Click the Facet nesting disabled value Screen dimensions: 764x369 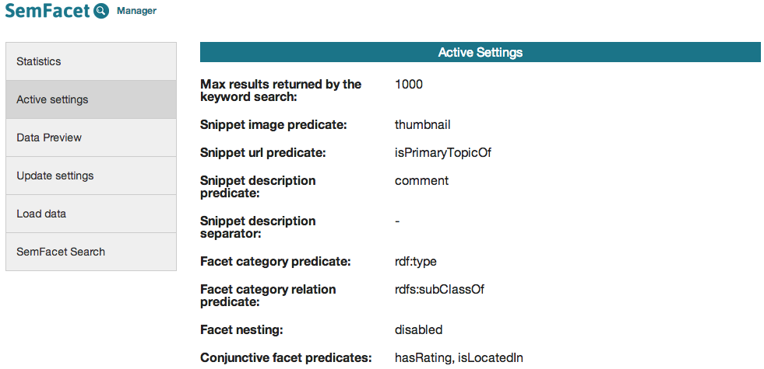418,329
